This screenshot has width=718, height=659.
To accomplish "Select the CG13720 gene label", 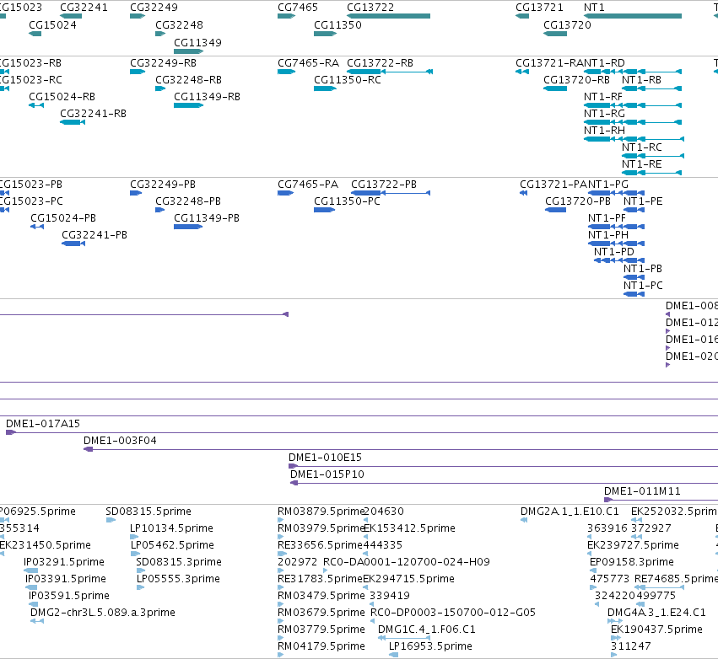I will [567, 25].
